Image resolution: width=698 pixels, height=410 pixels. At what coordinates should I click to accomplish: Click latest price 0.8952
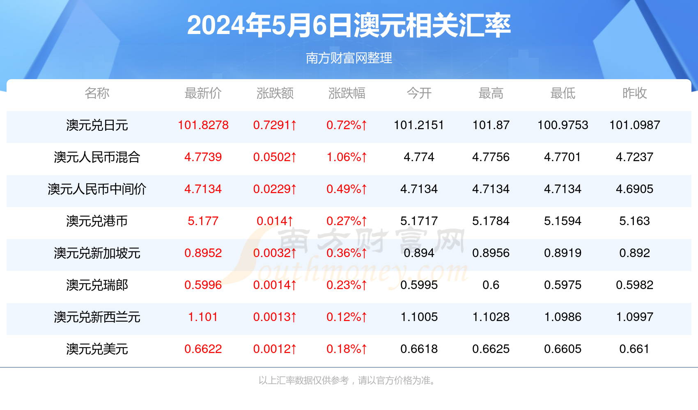(203, 253)
